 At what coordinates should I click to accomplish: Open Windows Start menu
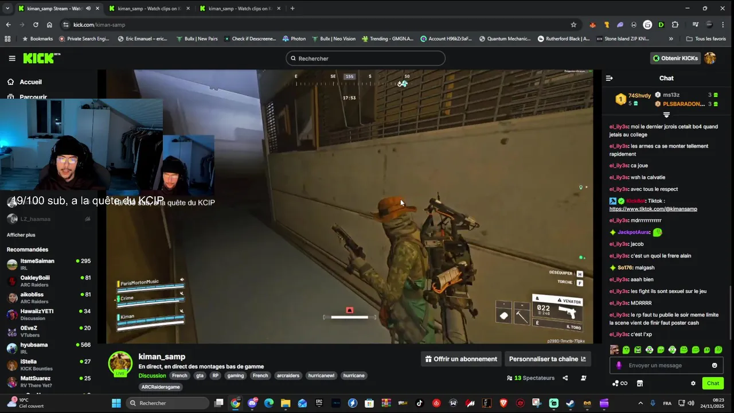[116, 403]
